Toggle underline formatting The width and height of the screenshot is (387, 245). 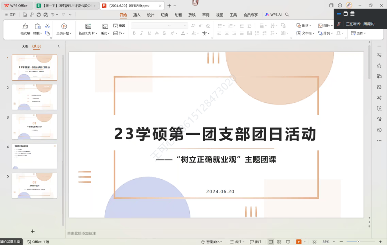(x=149, y=33)
